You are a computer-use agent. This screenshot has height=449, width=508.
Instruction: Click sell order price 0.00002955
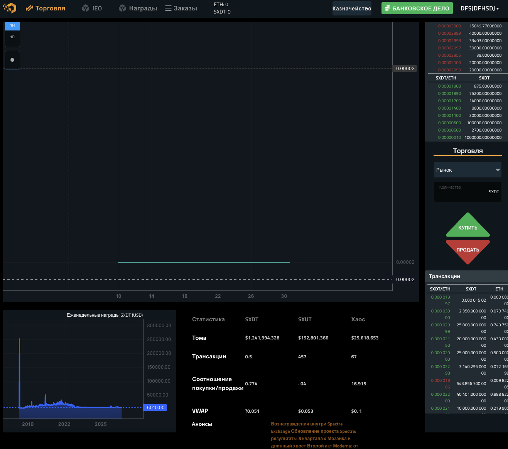[x=449, y=55]
